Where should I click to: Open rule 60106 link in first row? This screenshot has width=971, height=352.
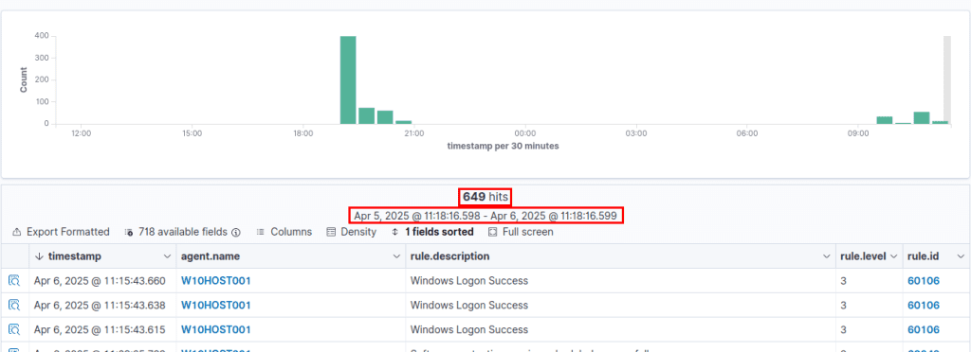924,281
